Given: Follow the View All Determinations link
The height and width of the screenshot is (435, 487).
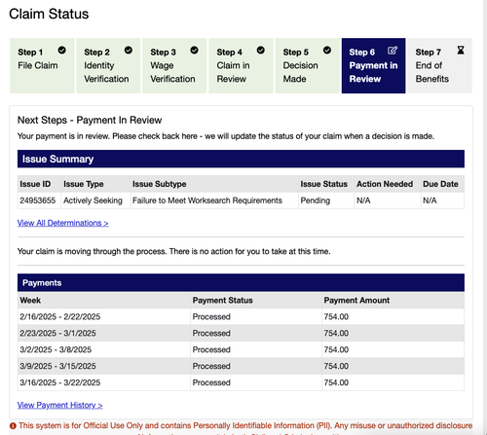Looking at the screenshot, I should point(63,223).
